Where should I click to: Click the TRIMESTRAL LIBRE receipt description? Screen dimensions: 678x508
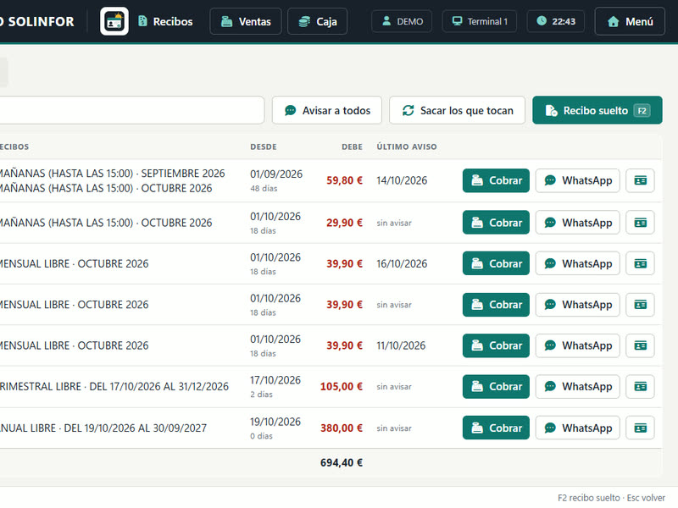point(114,387)
